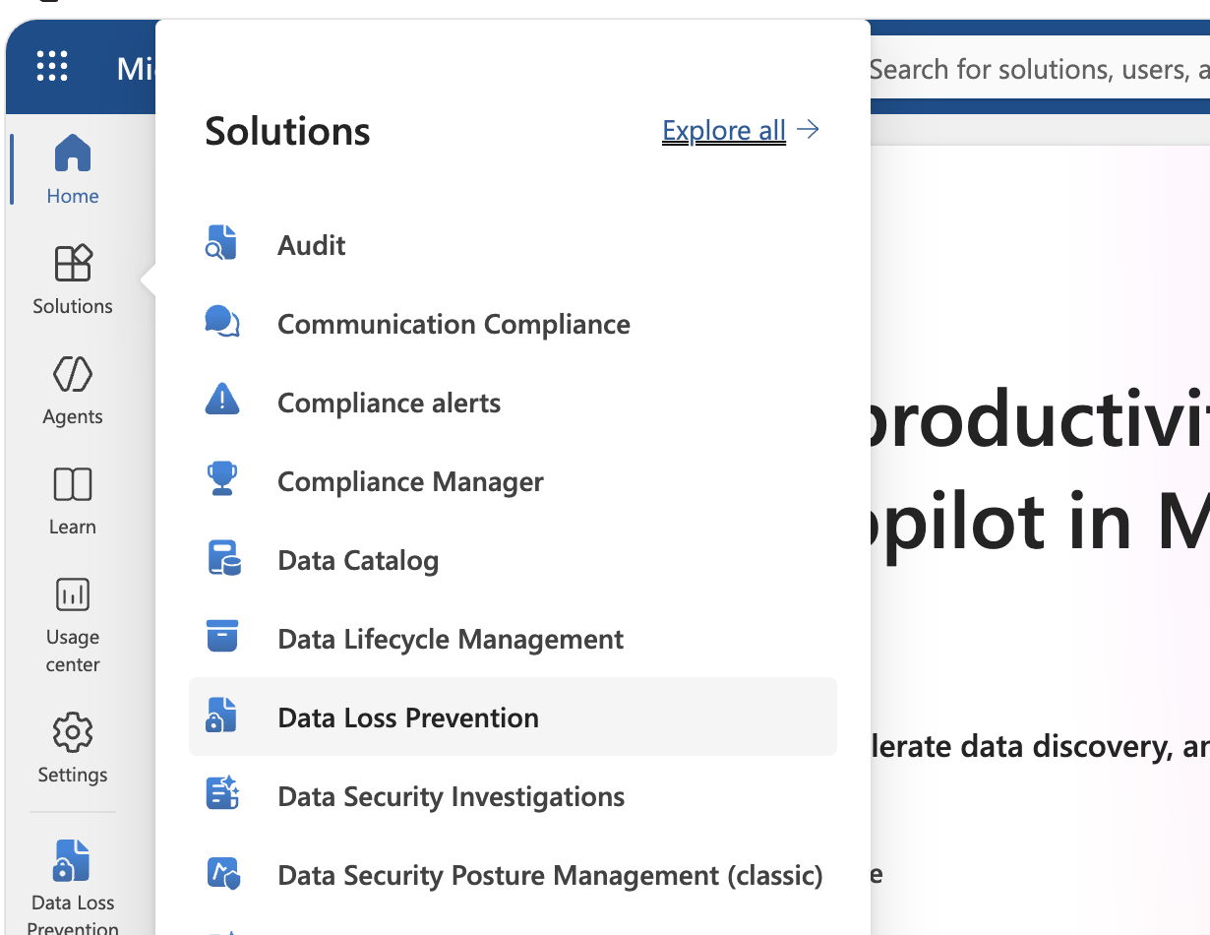
Task: Open the Audit solution
Action: (513, 244)
